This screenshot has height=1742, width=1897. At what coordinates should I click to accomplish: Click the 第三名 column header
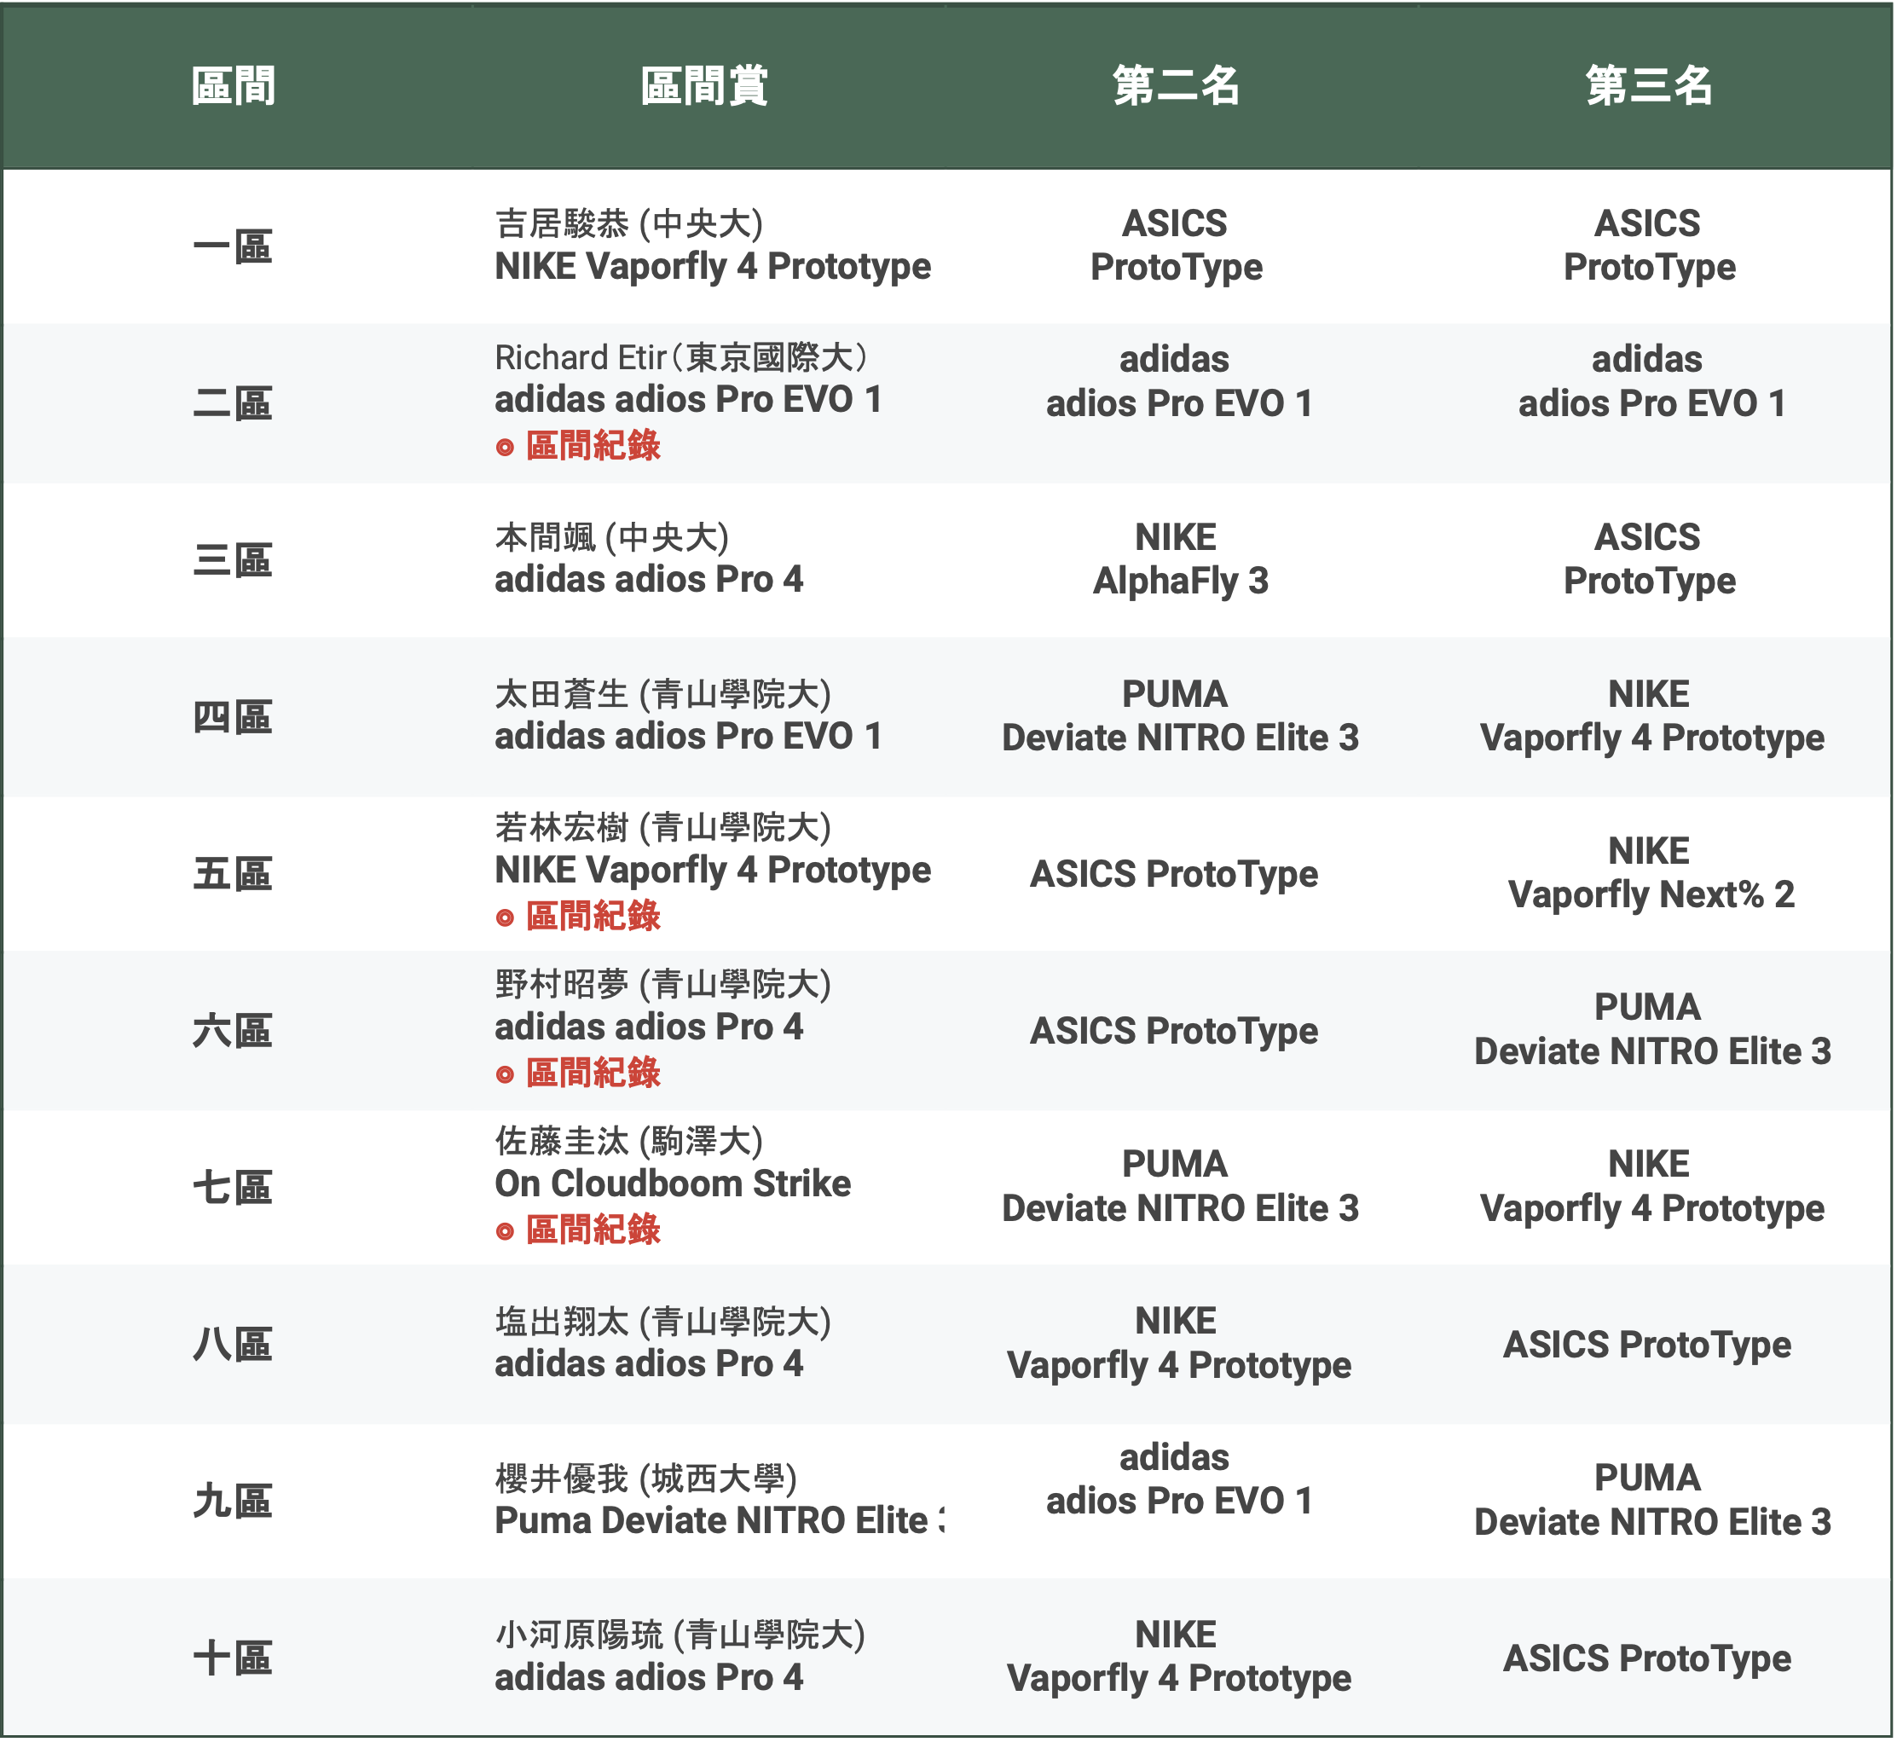[1648, 86]
